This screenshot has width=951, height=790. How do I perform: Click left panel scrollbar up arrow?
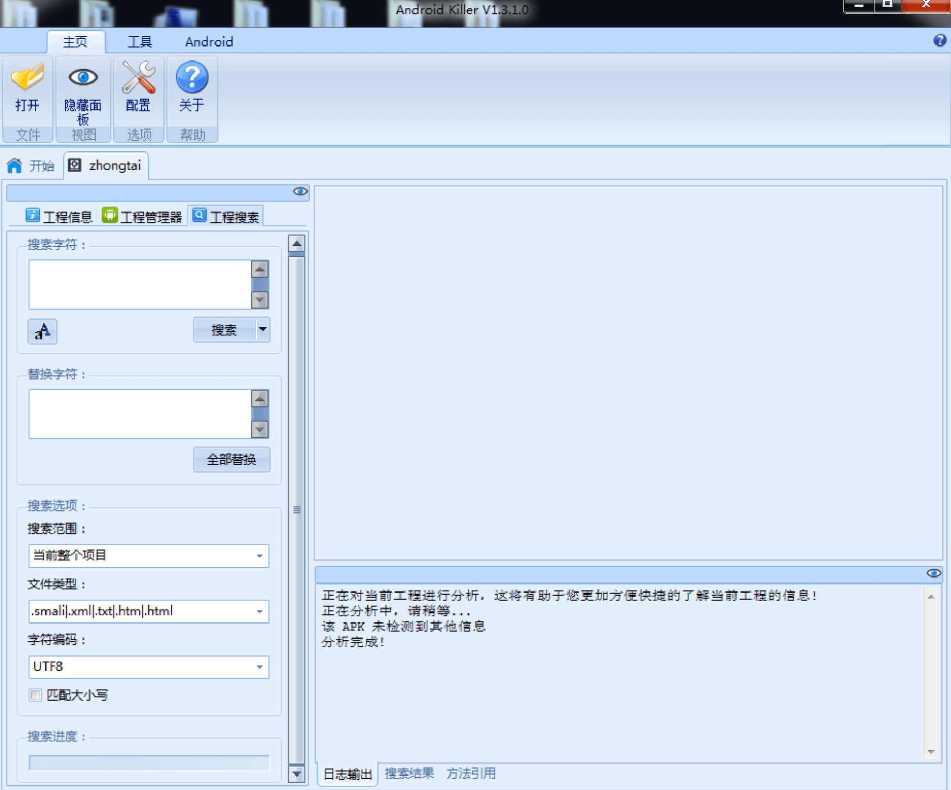tap(297, 243)
